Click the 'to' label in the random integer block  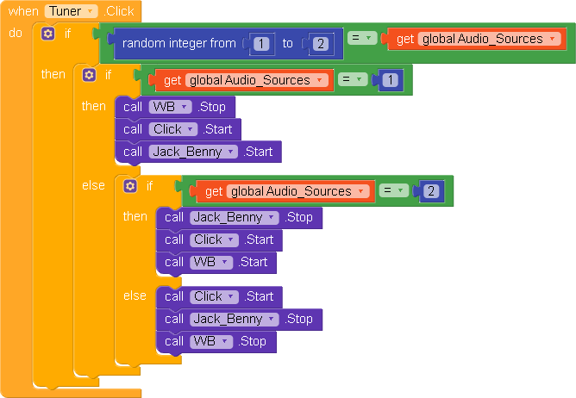tap(288, 43)
